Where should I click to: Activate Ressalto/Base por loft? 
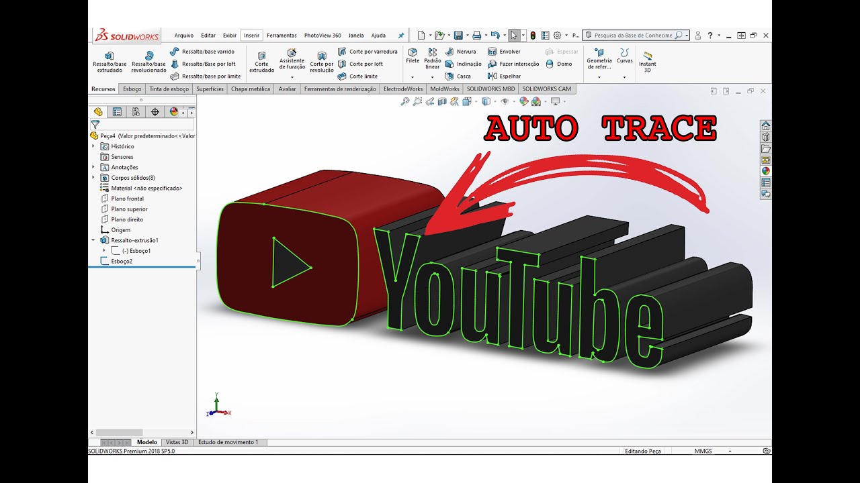pos(203,64)
